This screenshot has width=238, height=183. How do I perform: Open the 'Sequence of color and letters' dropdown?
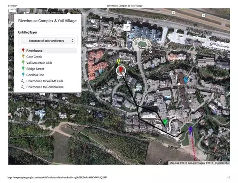[48, 41]
